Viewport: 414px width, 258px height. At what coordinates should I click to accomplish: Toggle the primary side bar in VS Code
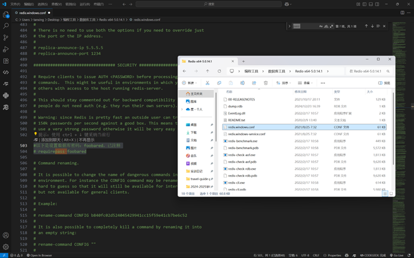click(364, 4)
